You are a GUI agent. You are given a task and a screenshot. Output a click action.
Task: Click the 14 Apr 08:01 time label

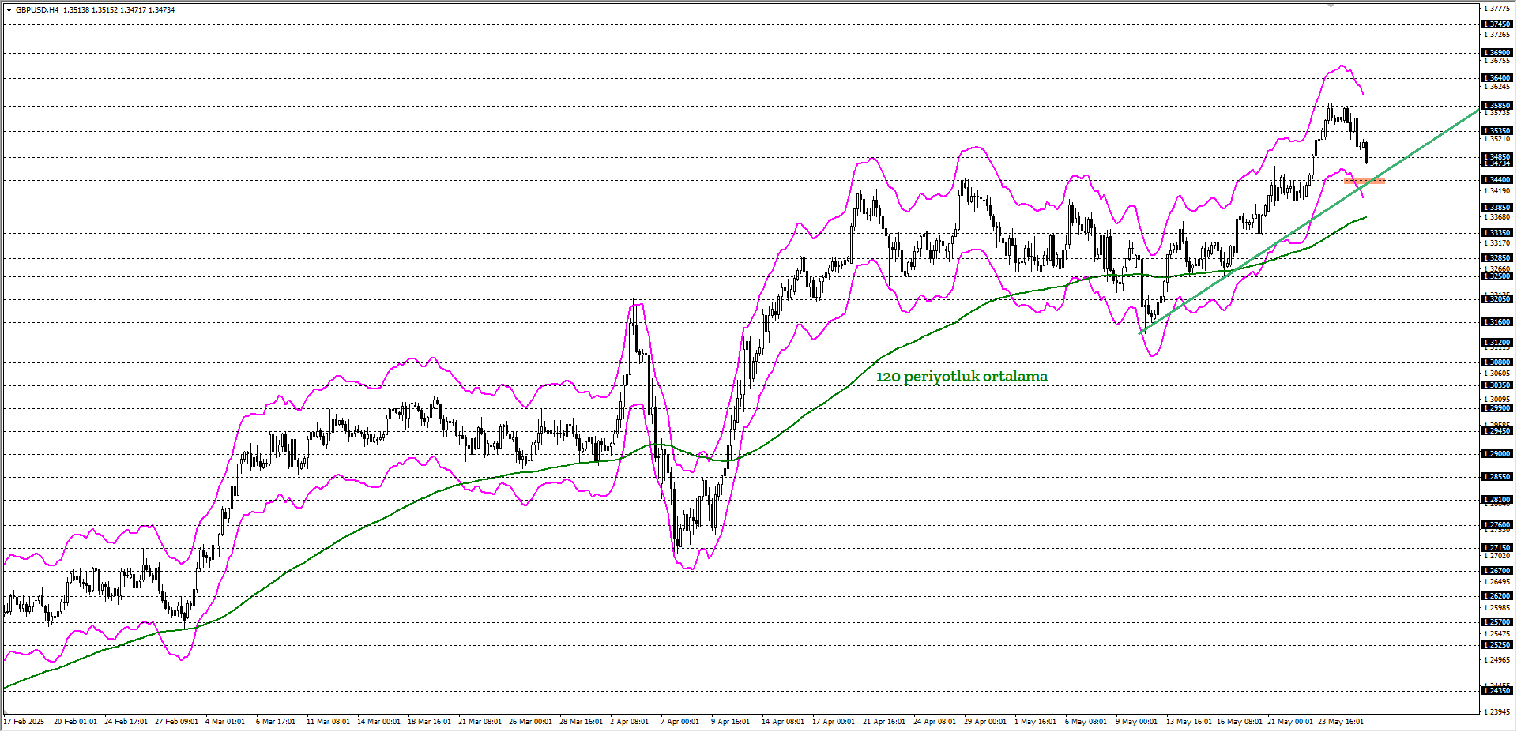pyautogui.click(x=783, y=722)
